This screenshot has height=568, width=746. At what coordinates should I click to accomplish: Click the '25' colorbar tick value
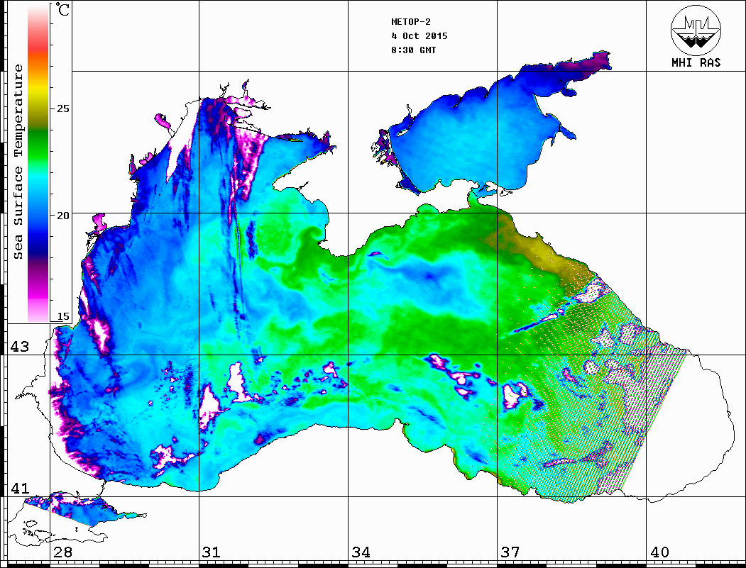(x=62, y=108)
